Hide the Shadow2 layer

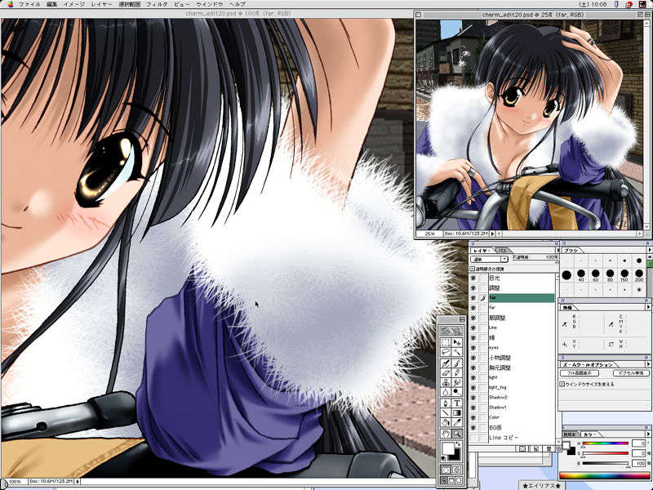pyautogui.click(x=473, y=398)
